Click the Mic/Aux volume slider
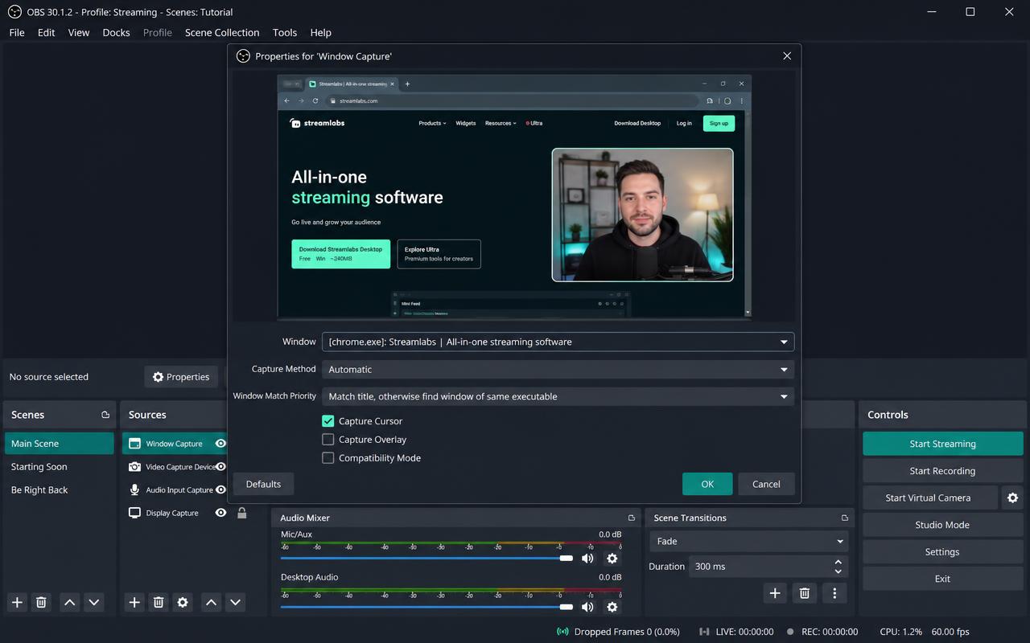 426,558
